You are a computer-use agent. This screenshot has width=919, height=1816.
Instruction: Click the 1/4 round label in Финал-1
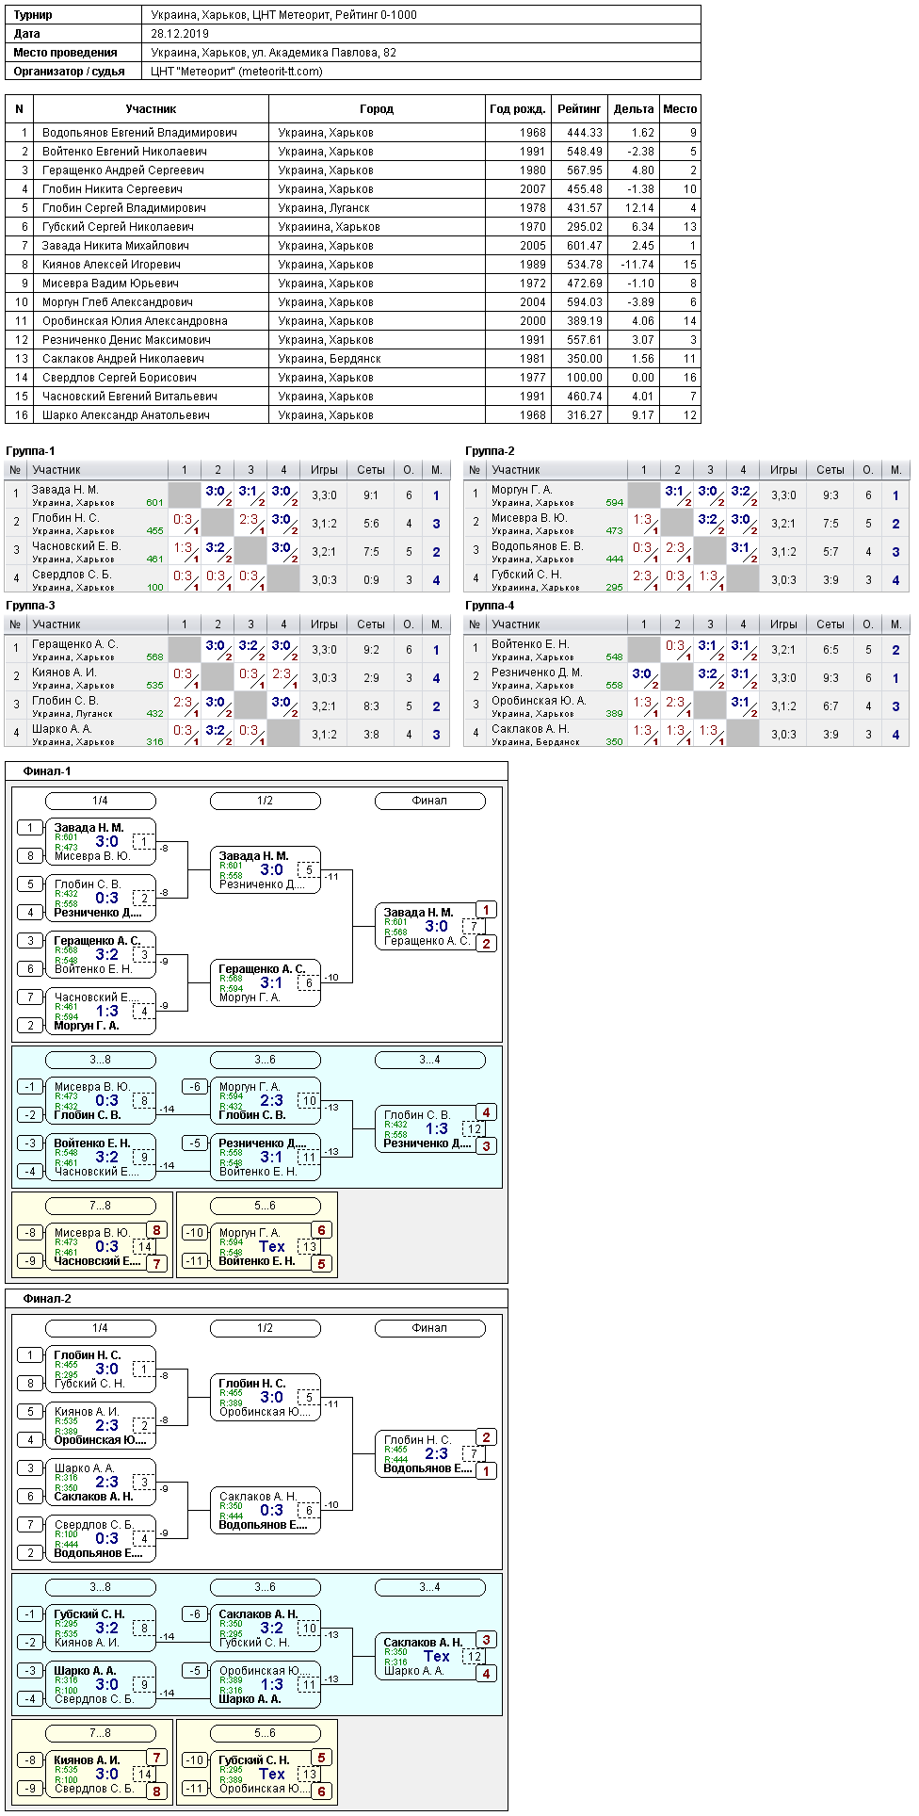point(100,801)
